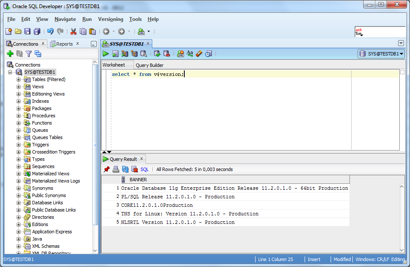This screenshot has width=410, height=267.
Task: Switch to the Reports tab
Action: click(64, 44)
